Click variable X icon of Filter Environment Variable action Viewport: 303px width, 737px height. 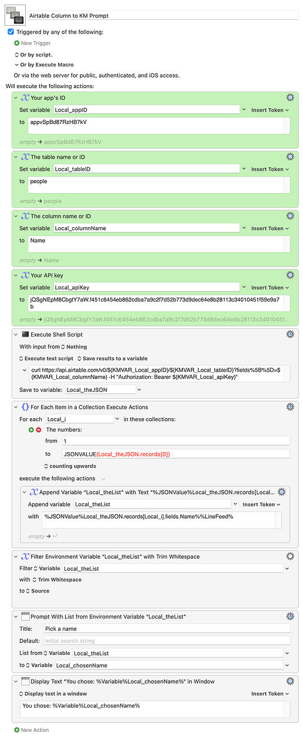point(25,556)
